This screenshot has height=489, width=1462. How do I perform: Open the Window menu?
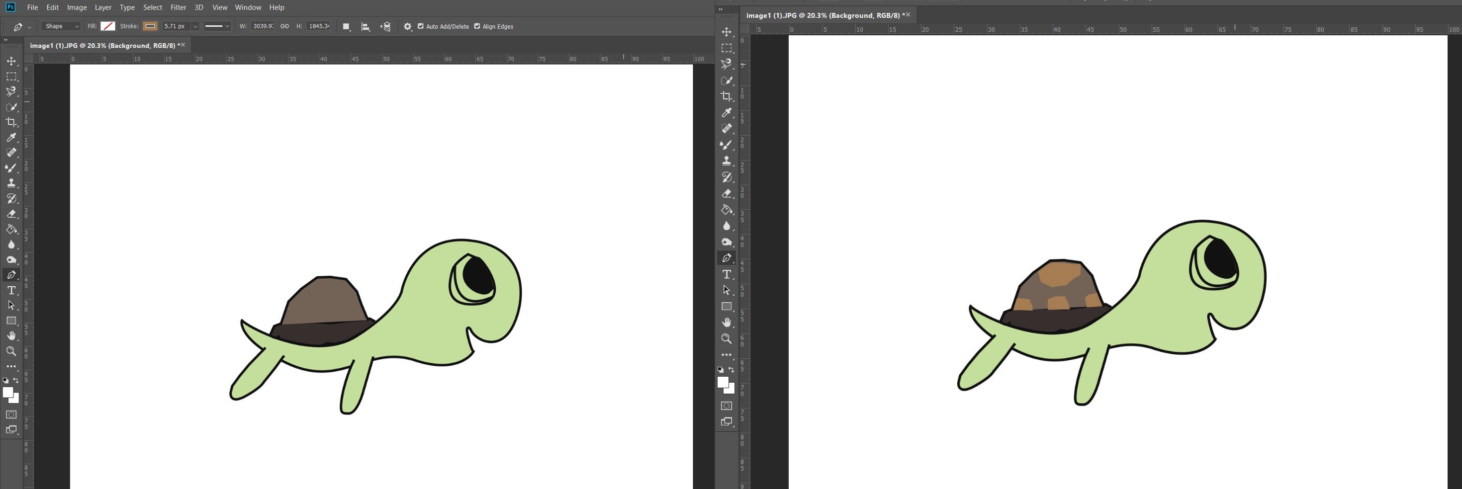(x=248, y=7)
